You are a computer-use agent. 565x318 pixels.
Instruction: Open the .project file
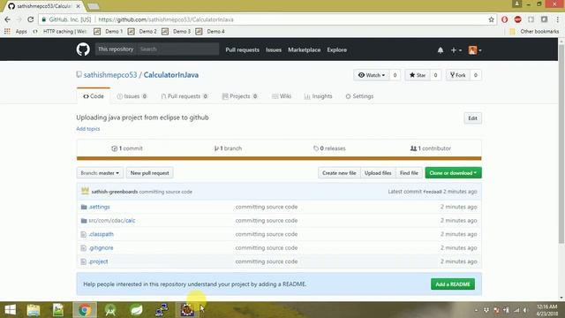pyautogui.click(x=98, y=261)
